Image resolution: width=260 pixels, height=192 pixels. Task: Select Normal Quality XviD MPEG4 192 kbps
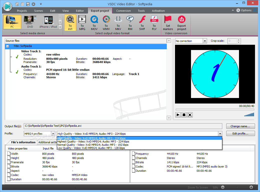(x=139, y=145)
